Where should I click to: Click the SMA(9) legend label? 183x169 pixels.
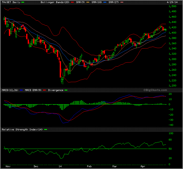(x=80, y=2)
